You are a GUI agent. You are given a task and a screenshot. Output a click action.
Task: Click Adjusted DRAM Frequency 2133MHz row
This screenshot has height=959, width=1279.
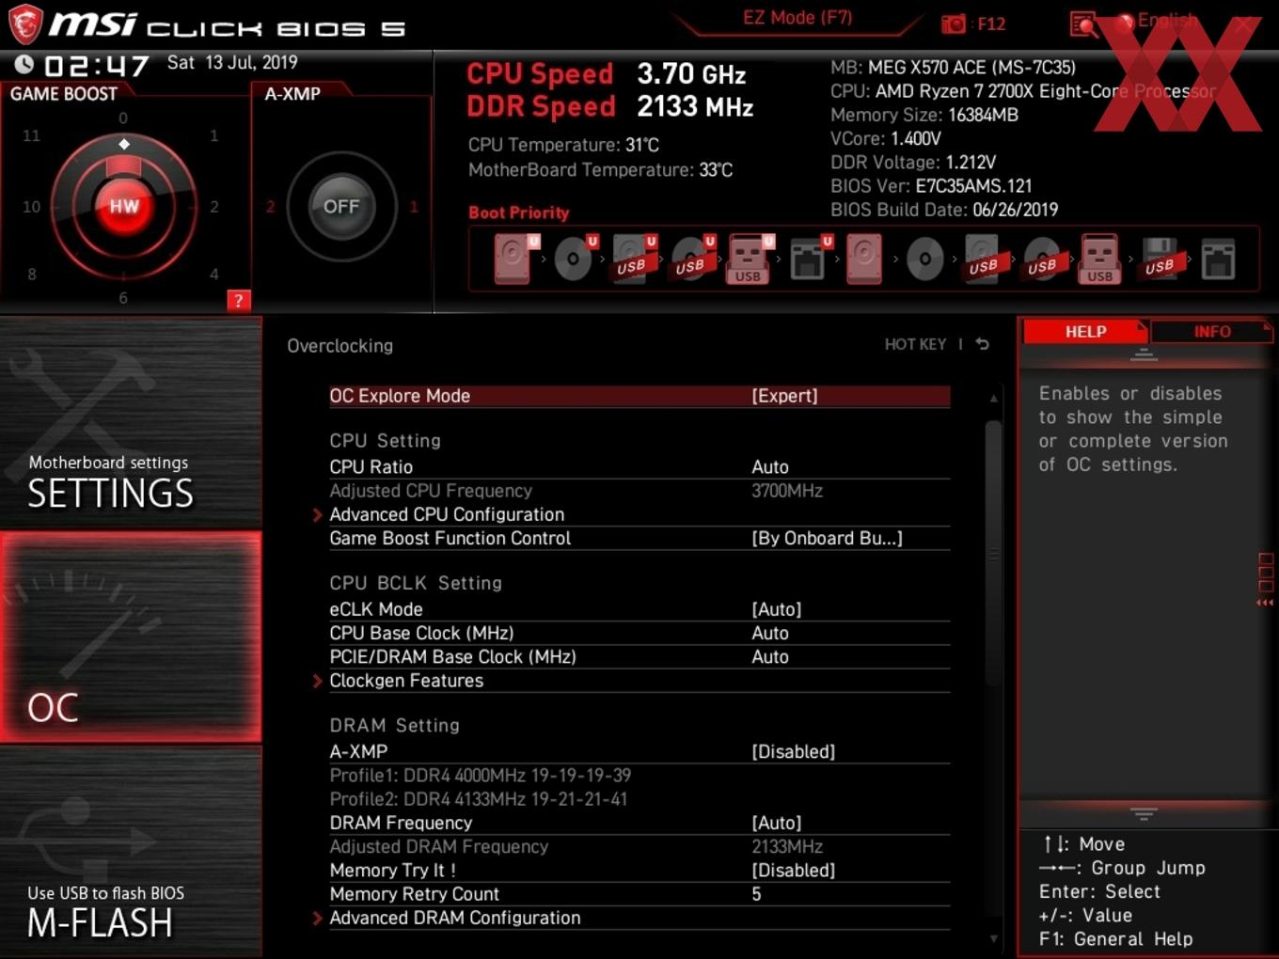[x=639, y=847]
